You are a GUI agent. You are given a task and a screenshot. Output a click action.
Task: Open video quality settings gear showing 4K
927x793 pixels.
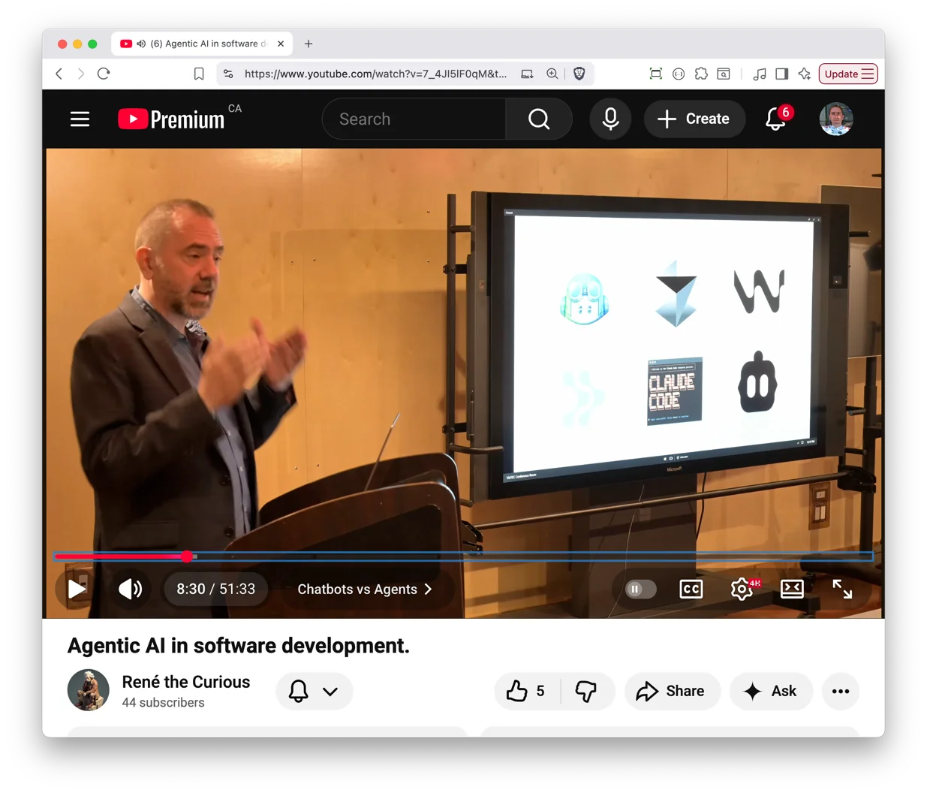pyautogui.click(x=742, y=589)
